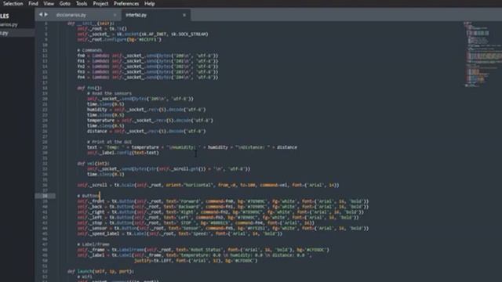502x282 pixels.
Task: Open the Project menu
Action: 100,3
